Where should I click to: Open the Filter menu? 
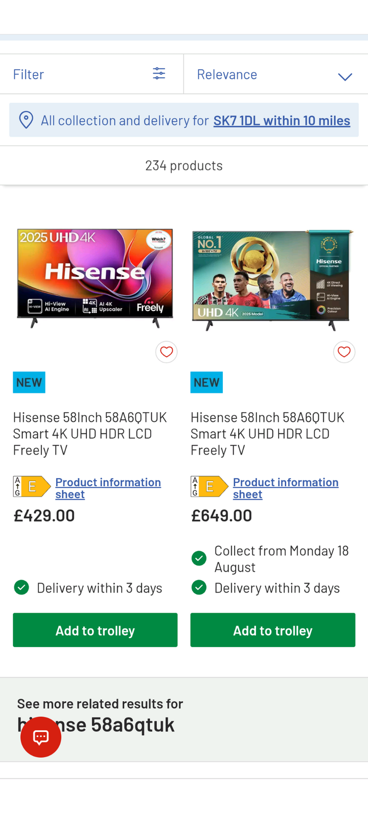click(x=29, y=75)
